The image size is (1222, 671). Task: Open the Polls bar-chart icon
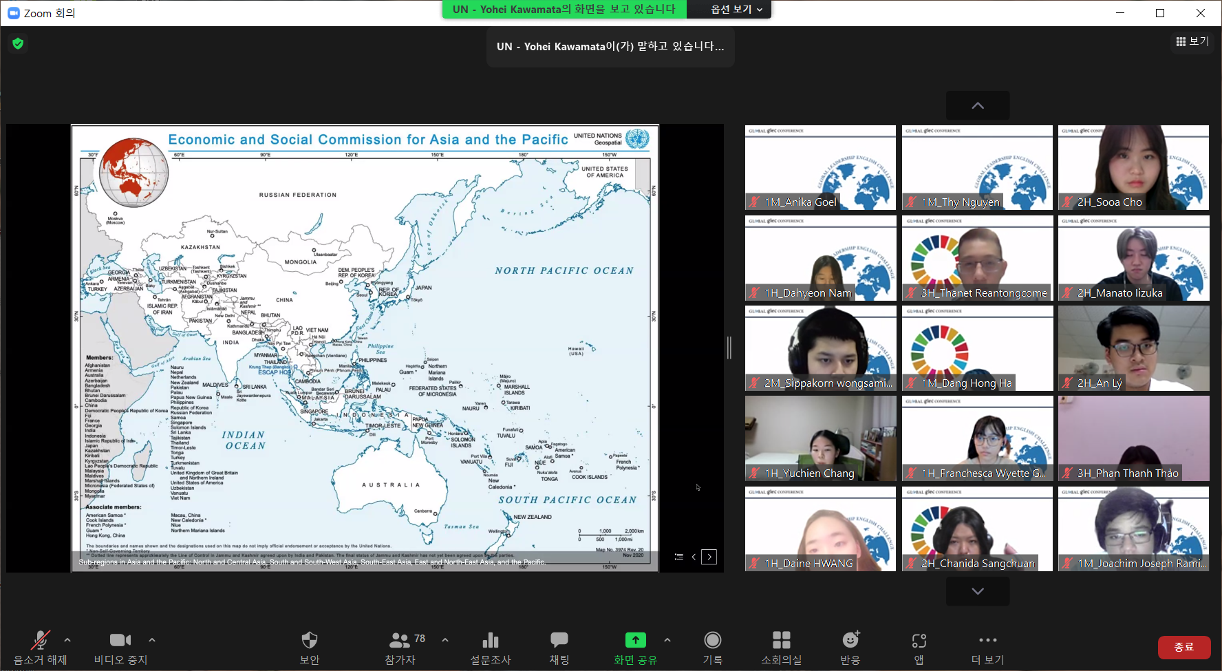click(491, 640)
